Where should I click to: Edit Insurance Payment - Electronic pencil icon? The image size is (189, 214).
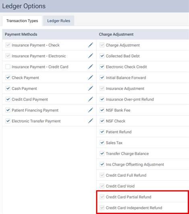(x=90, y=56)
